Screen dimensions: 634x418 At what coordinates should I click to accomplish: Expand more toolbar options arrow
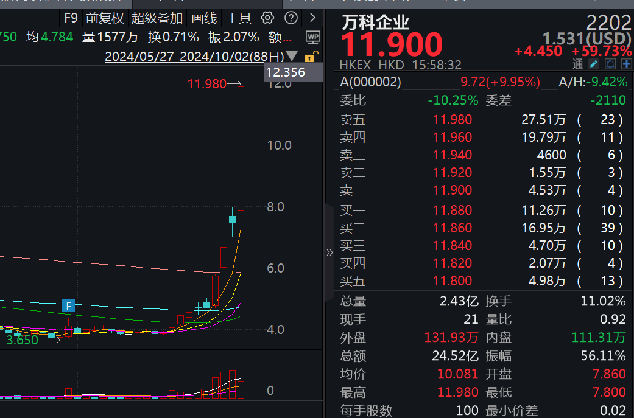312,18
